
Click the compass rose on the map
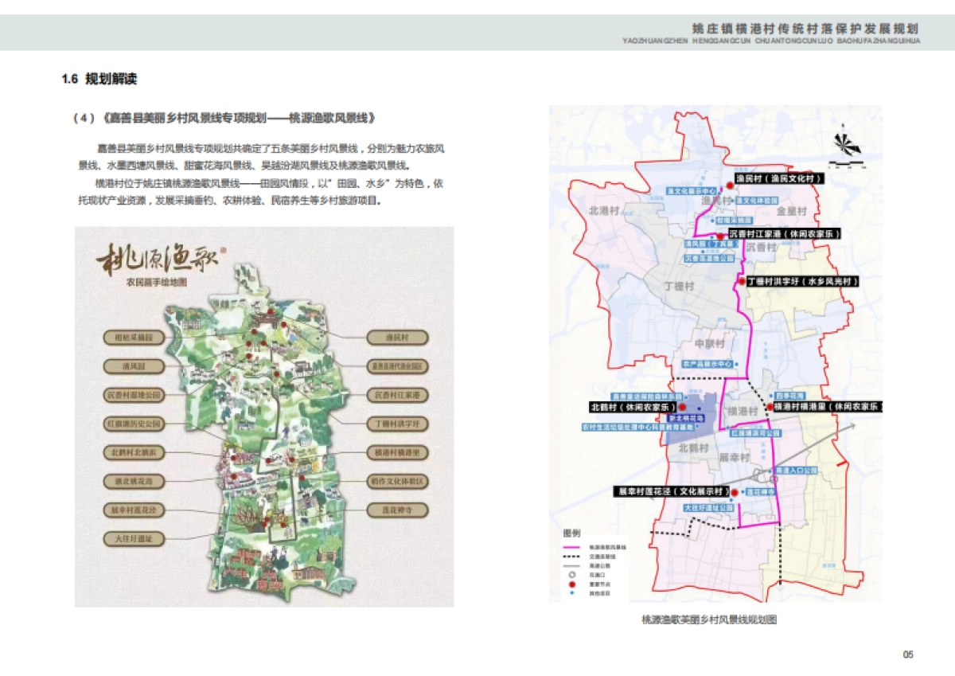pyautogui.click(x=847, y=145)
